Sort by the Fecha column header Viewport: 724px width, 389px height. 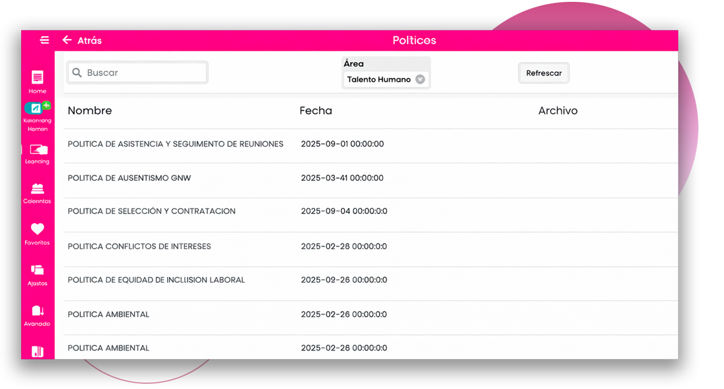point(315,111)
